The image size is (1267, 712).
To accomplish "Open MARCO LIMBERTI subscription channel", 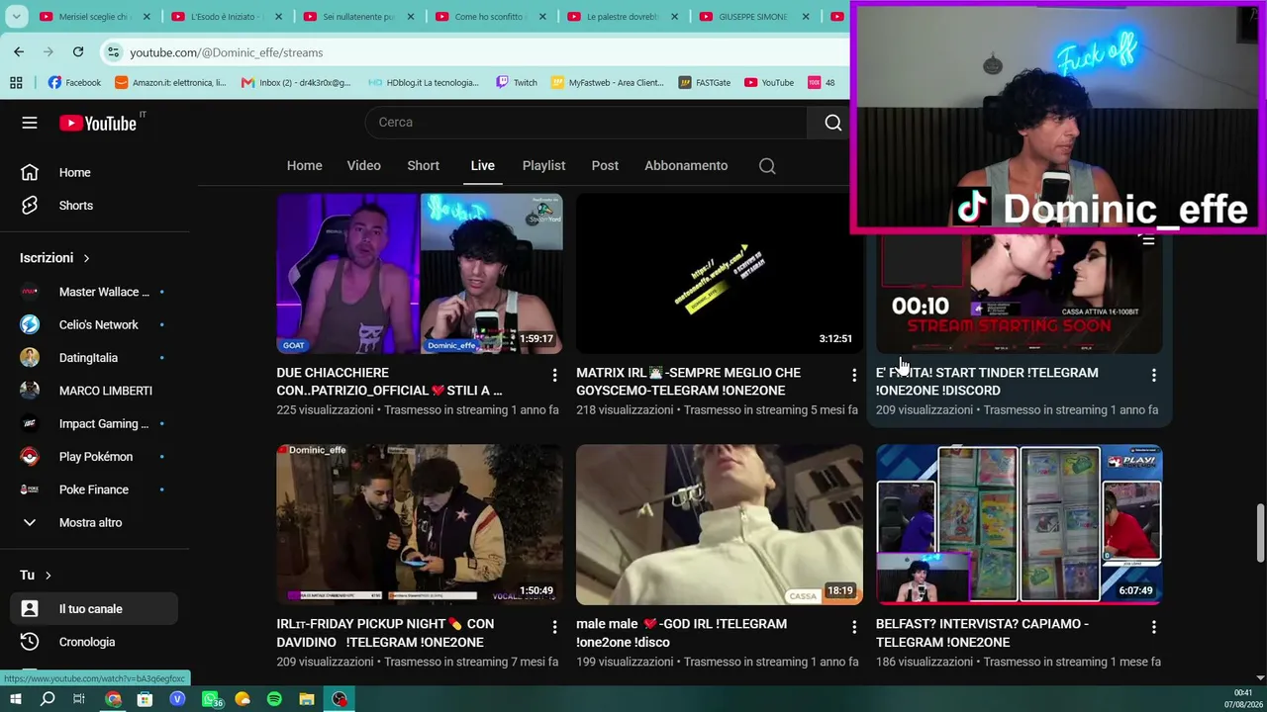I will point(94,392).
